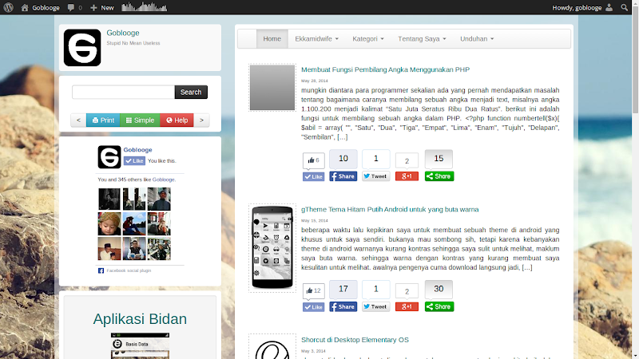Share the PHP Pembilang Angka post on Facebook

[x=343, y=176]
